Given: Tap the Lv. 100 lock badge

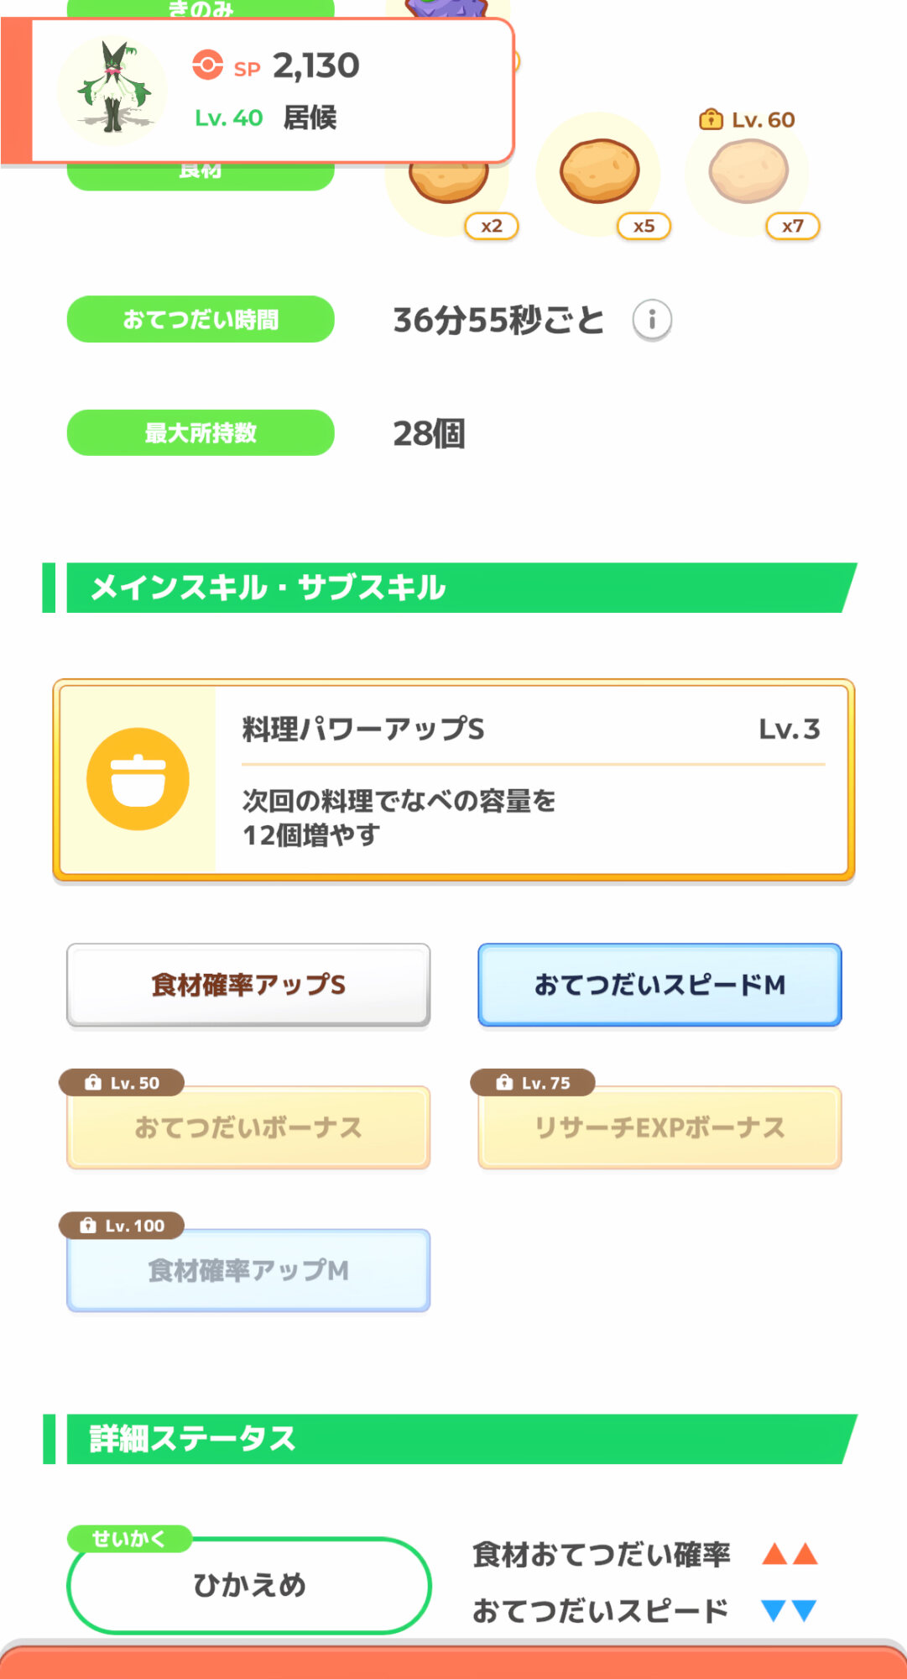Looking at the screenshot, I should coord(122,1226).
